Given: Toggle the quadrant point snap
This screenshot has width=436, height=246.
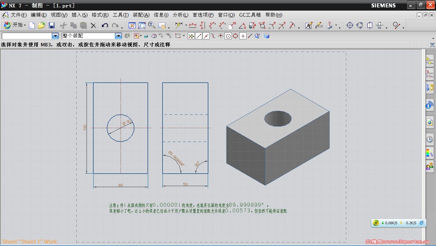Looking at the screenshot, I should click(235, 36).
